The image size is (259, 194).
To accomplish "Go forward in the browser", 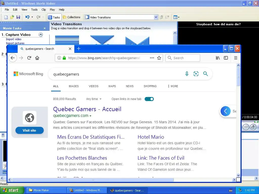I will pos(21,58).
